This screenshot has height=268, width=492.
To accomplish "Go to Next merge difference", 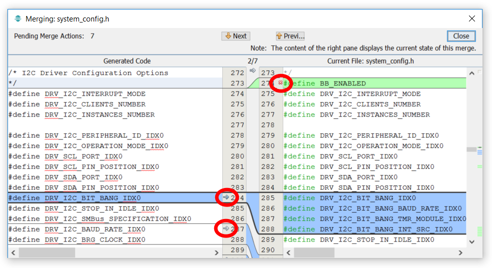I will tap(236, 36).
